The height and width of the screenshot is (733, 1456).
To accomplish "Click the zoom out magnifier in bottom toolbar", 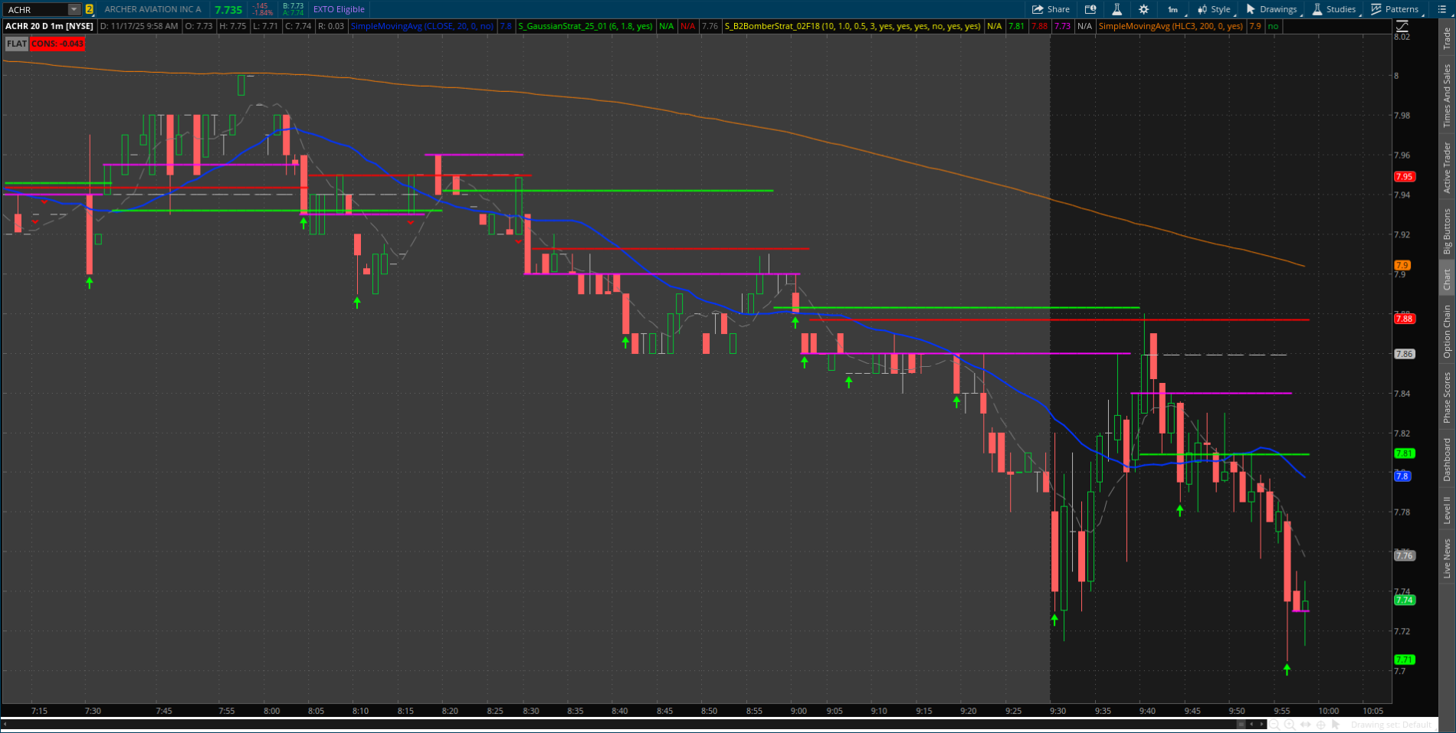I will click(x=1274, y=724).
